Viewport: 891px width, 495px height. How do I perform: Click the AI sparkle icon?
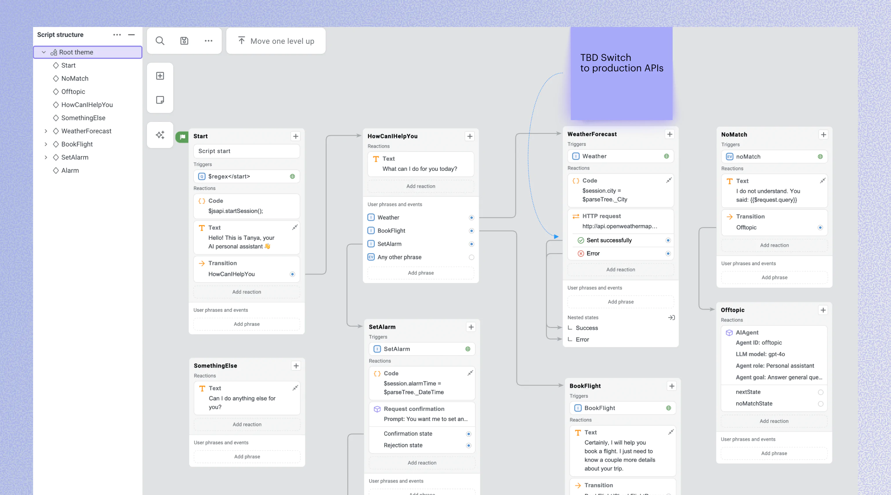[160, 135]
